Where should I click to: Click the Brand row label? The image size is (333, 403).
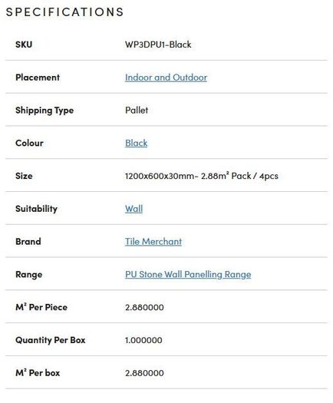coord(28,242)
